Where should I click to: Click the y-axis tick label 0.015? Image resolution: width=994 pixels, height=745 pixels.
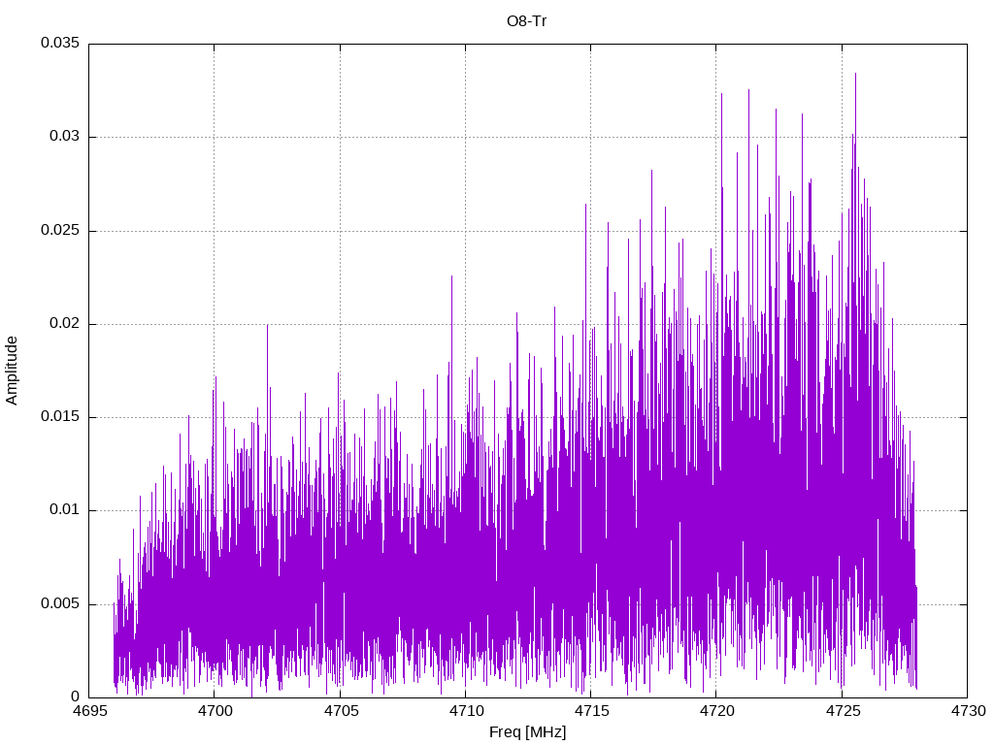tap(60, 417)
